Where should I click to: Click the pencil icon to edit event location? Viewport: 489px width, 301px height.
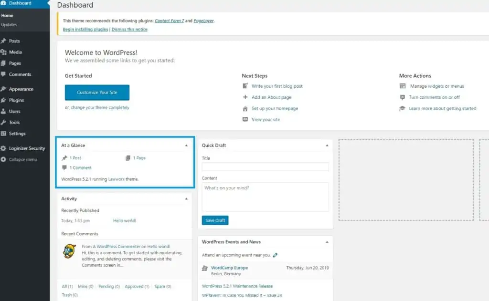click(x=275, y=255)
